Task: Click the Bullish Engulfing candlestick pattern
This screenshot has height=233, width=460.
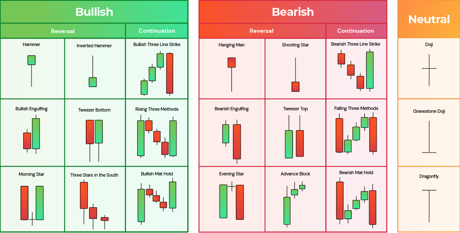Action: pyautogui.click(x=31, y=135)
